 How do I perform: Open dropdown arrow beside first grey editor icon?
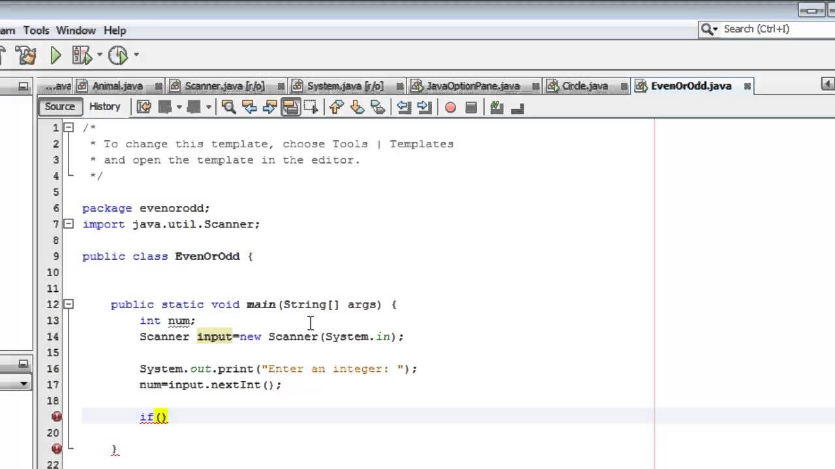(179, 107)
